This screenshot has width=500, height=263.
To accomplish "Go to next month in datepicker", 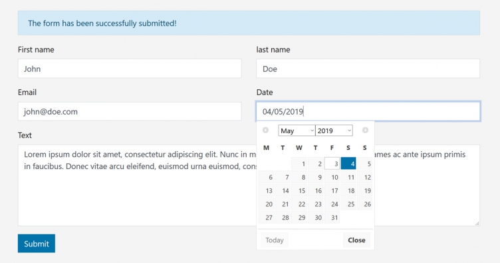I will [x=365, y=131].
